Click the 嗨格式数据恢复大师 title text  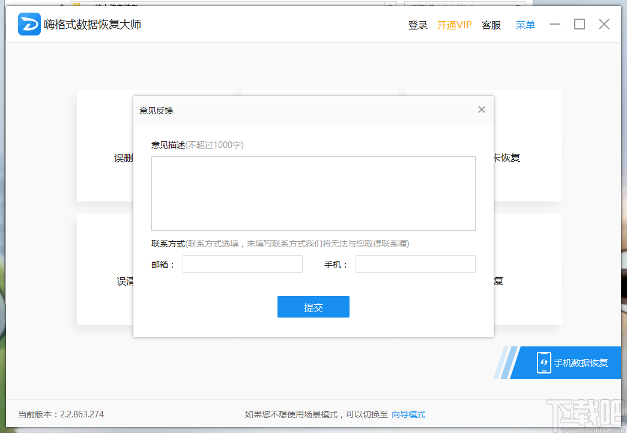tap(92, 25)
